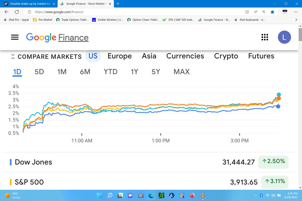View site information lock icon
302x201 pixels.
coord(29,12)
